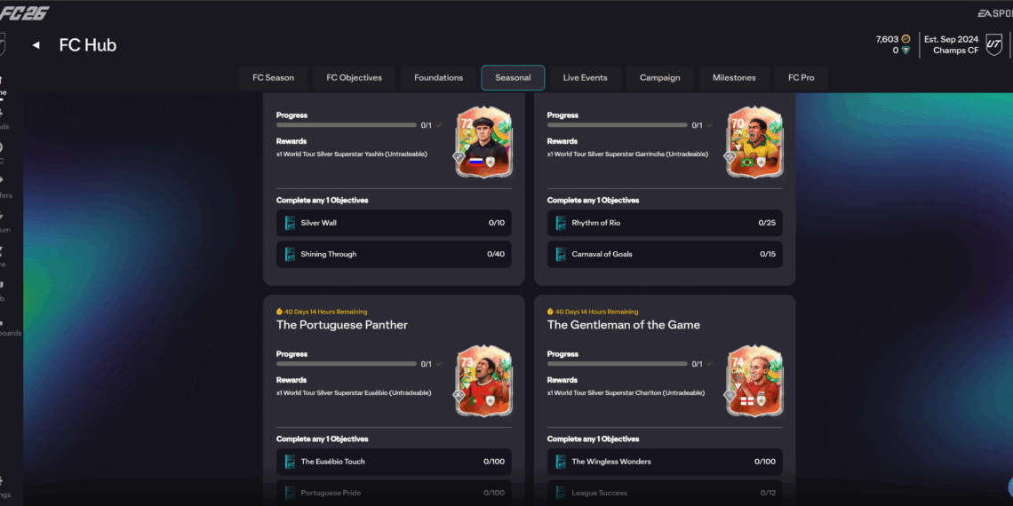Open The Gentleman of the Game group
This screenshot has width=1013, height=506.
coord(624,325)
